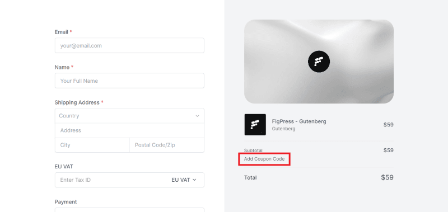The image size is (448, 212).
Task: Click the FigPress - Gutenberg product title
Action: pos(299,121)
